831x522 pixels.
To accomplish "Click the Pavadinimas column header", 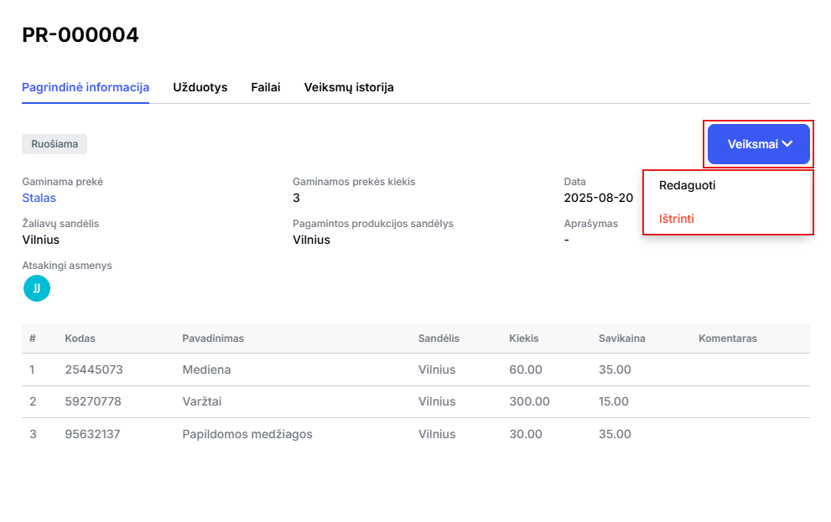I will pyautogui.click(x=213, y=339).
